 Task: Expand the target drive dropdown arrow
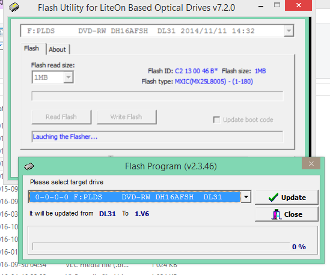(246, 197)
